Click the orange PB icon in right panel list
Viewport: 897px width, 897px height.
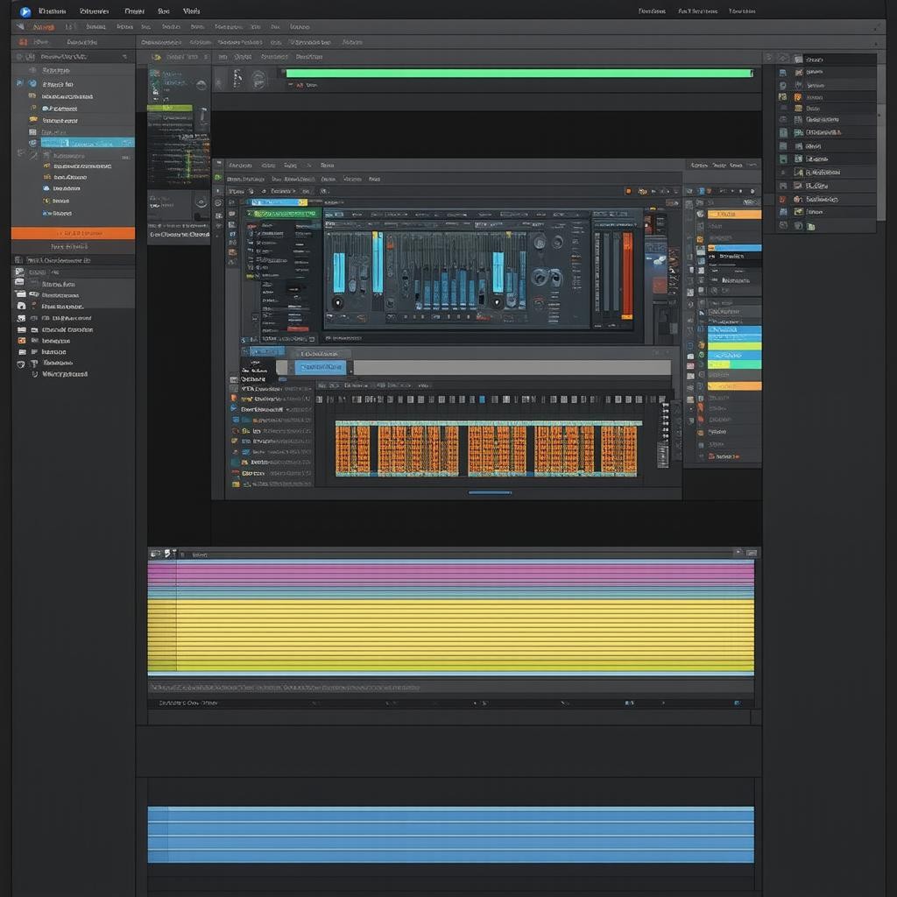click(x=783, y=96)
